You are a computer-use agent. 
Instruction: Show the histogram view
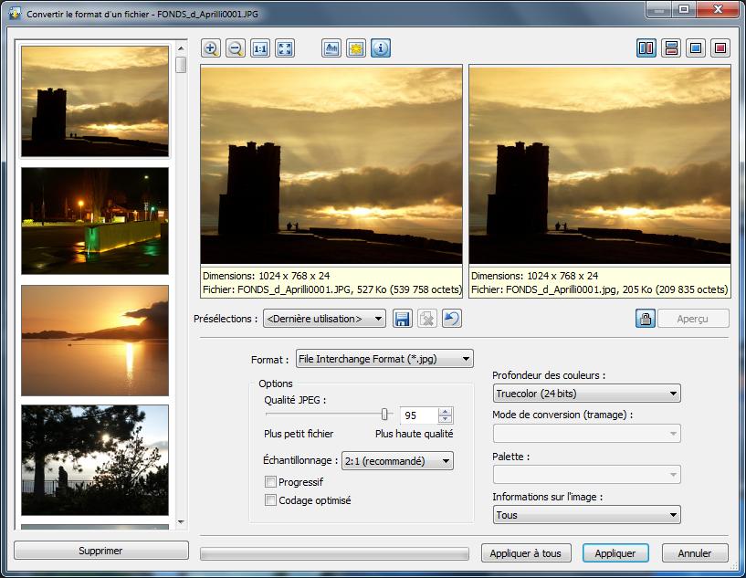331,48
